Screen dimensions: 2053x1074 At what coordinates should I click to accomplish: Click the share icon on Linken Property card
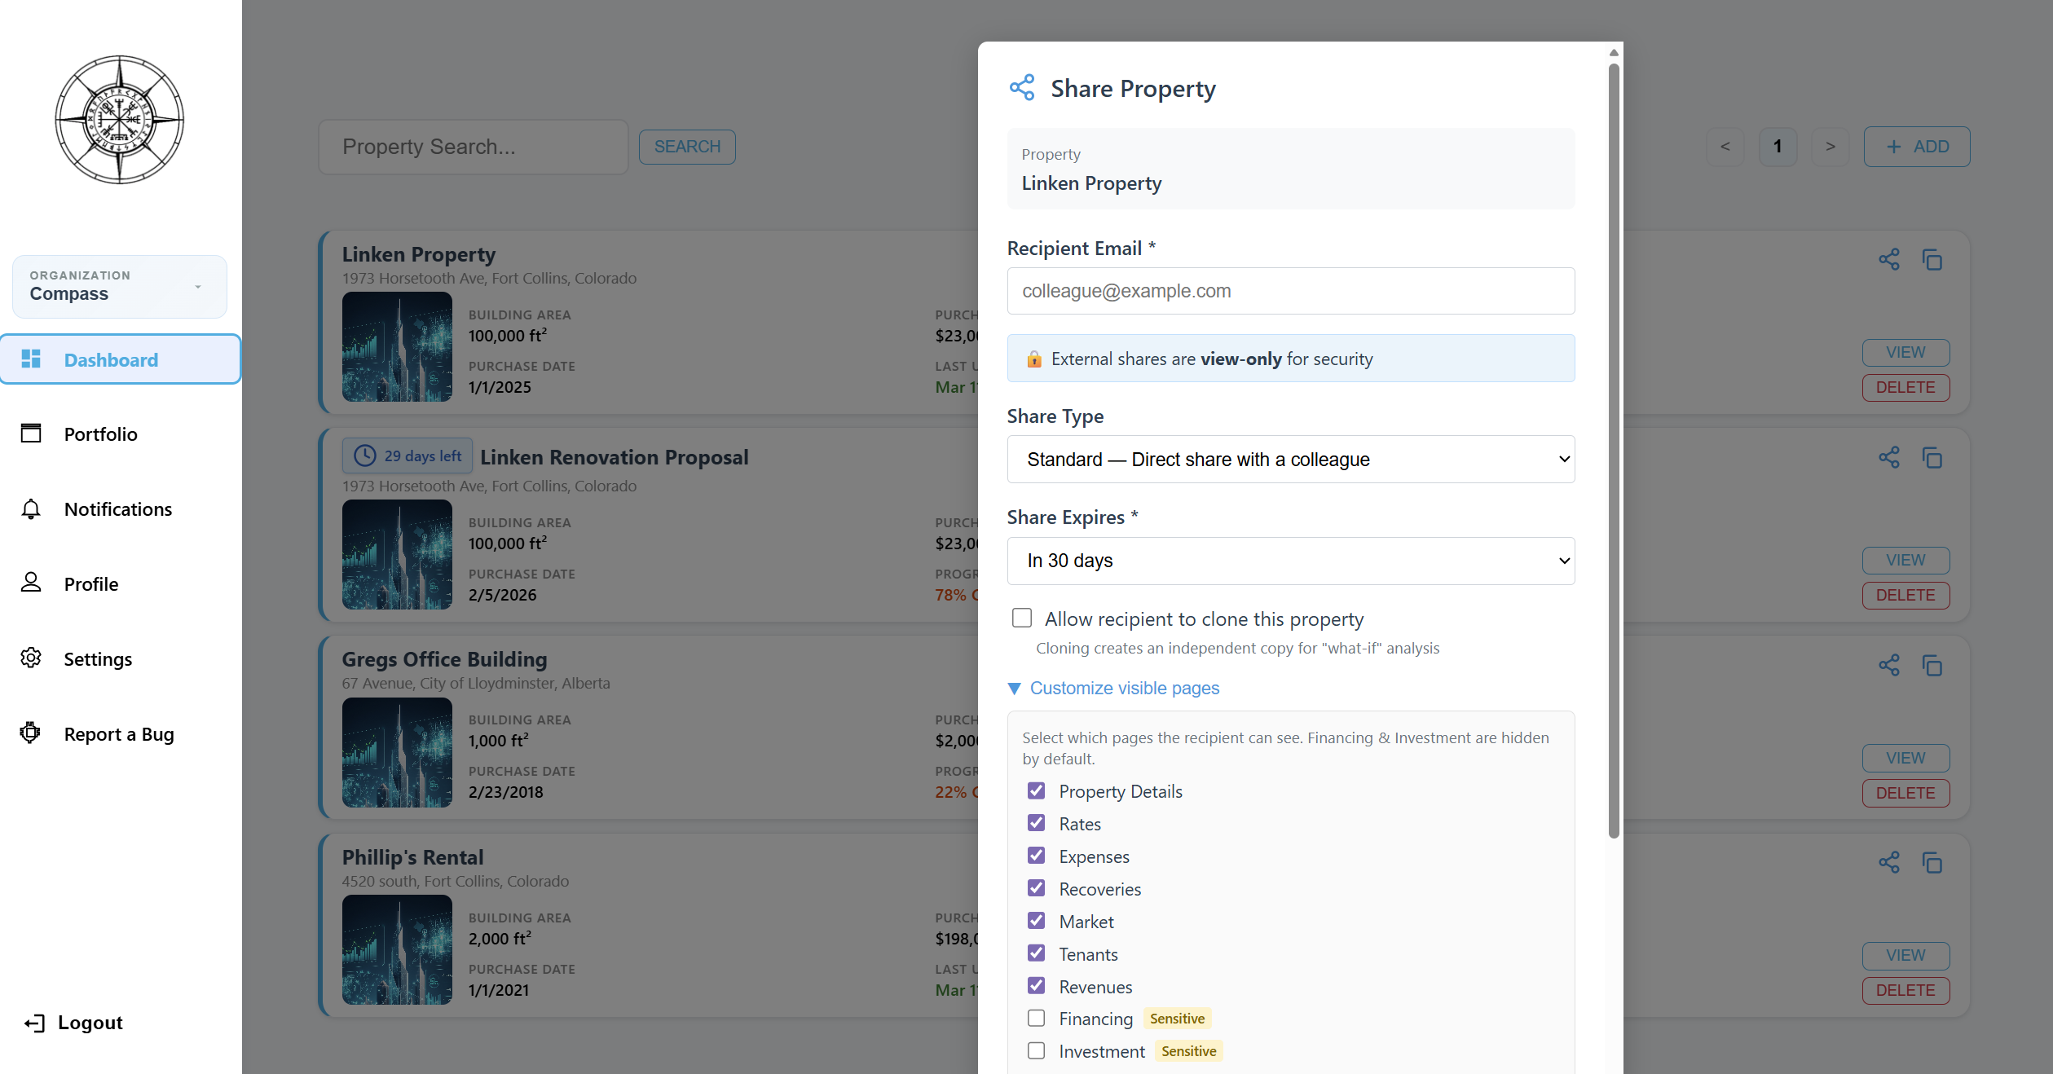(x=1889, y=259)
